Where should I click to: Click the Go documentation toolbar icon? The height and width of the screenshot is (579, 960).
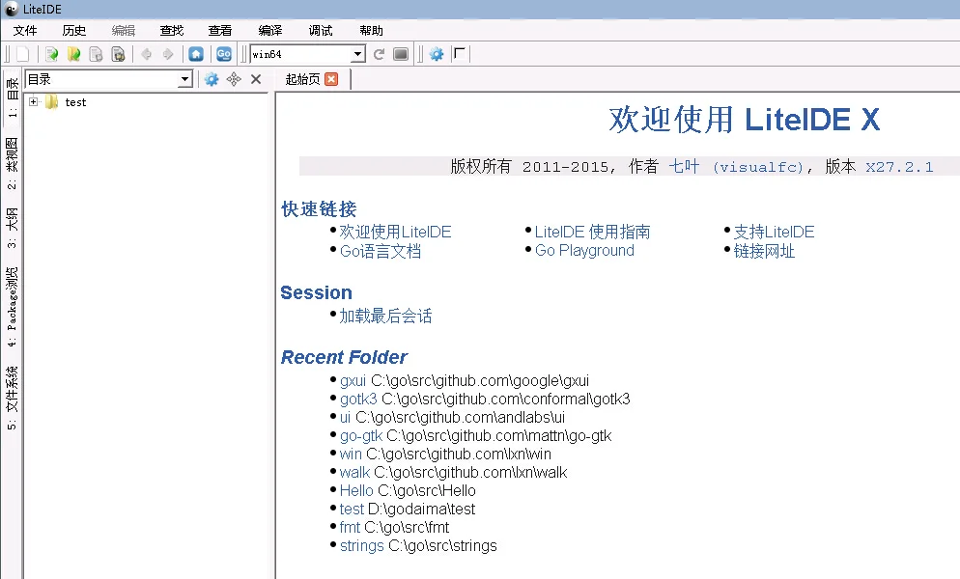tap(224, 54)
